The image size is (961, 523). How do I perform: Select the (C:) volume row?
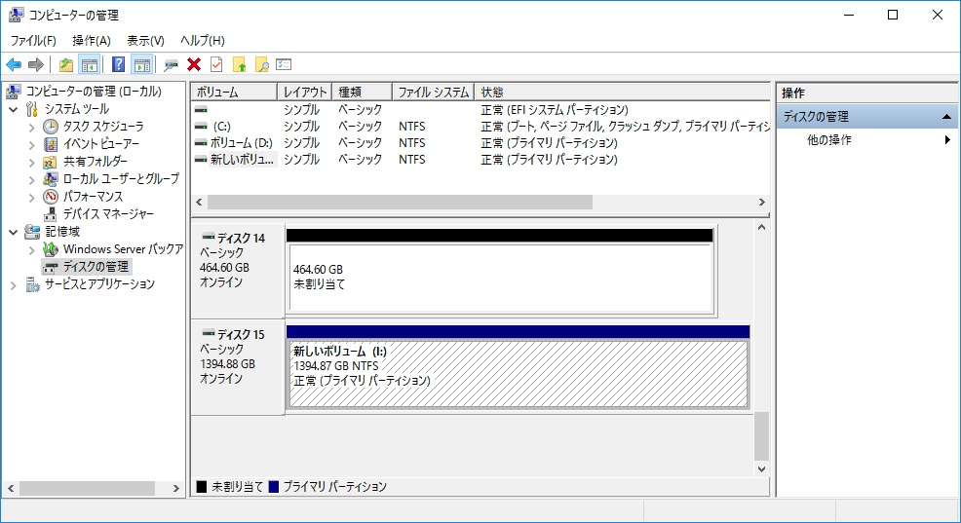pos(480,127)
